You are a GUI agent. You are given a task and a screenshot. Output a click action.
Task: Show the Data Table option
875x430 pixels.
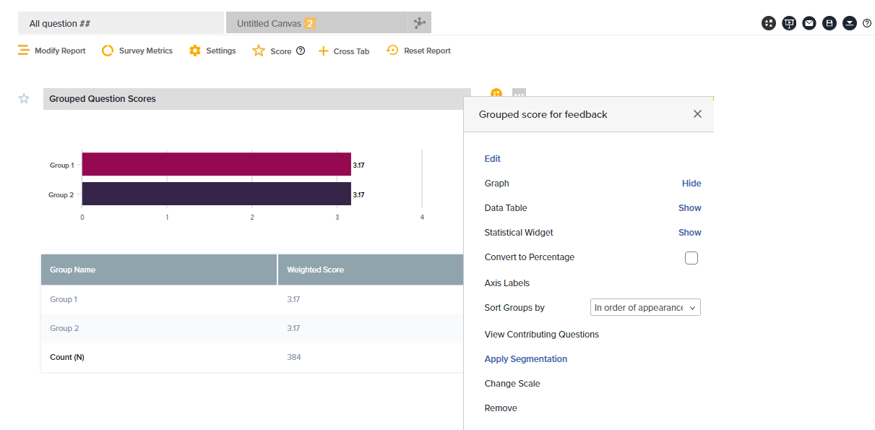[689, 208]
